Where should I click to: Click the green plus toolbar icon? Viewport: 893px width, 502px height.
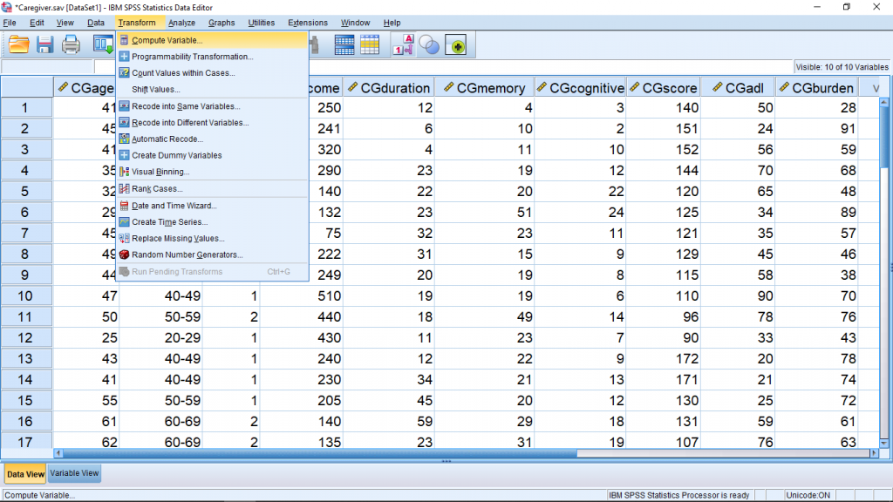(455, 45)
